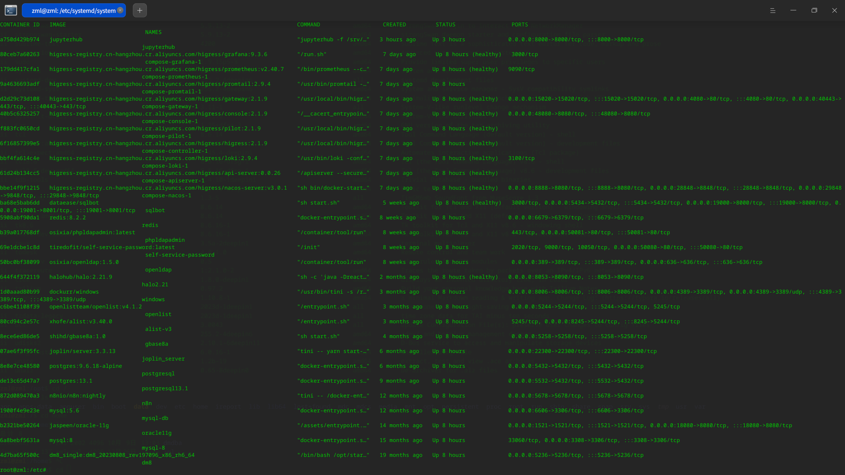Screen dimensions: 845x475
Task: Click the self-service-password container name
Action: (x=180, y=255)
